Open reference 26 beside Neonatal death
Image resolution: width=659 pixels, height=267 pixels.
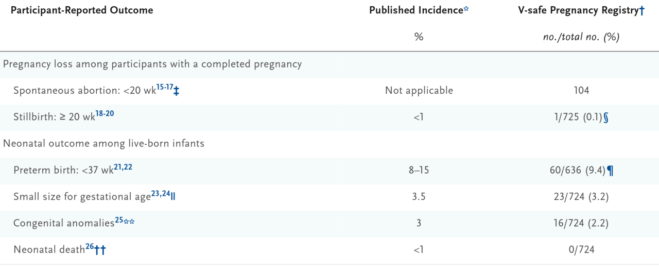tap(89, 247)
